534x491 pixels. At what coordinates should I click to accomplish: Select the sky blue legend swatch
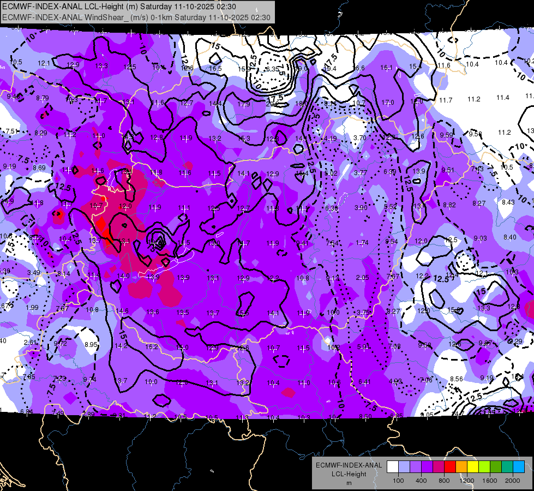519,467
